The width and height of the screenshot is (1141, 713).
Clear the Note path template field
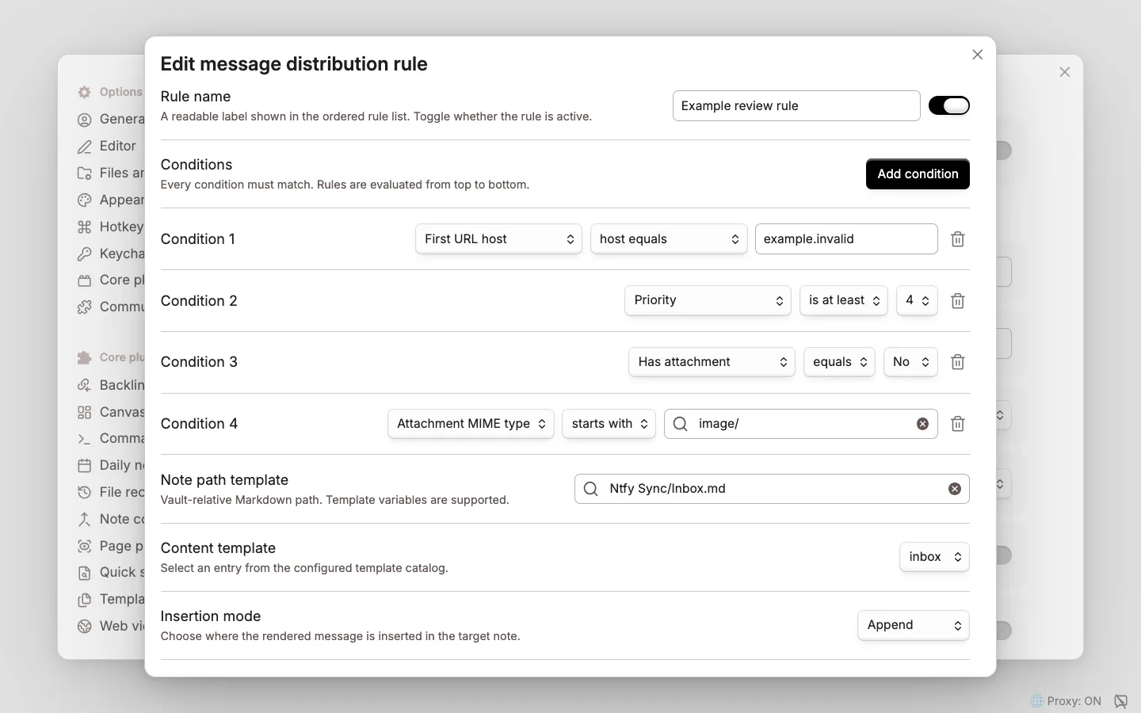pos(955,489)
